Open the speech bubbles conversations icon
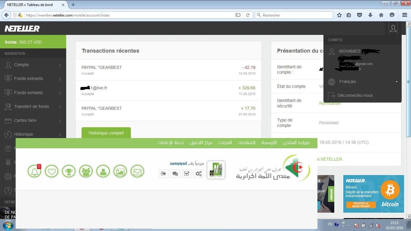This screenshot has height=231, width=411. click(x=175, y=173)
